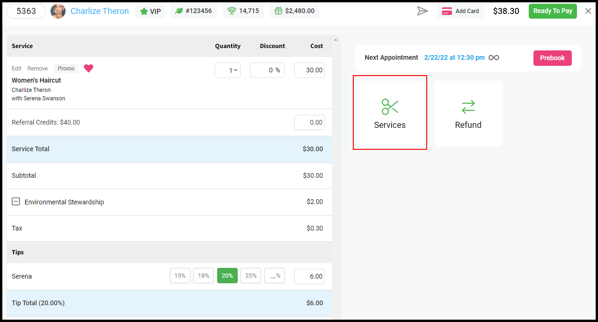Select the 15% tip option
Viewport: 598px width, 322px height.
click(180, 276)
